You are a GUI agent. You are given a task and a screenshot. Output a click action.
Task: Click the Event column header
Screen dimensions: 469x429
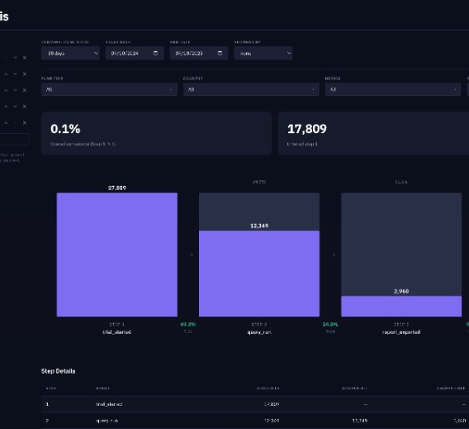pyautogui.click(x=102, y=388)
